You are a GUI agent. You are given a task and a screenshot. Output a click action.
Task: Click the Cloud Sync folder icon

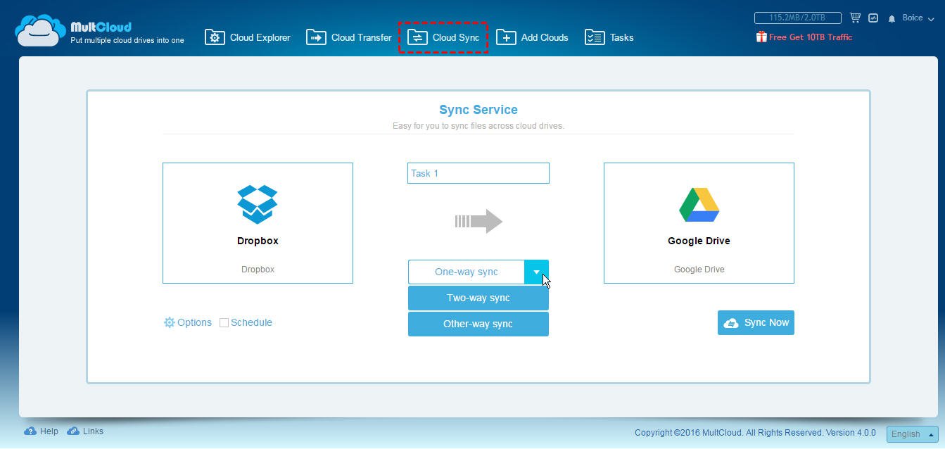pyautogui.click(x=417, y=37)
